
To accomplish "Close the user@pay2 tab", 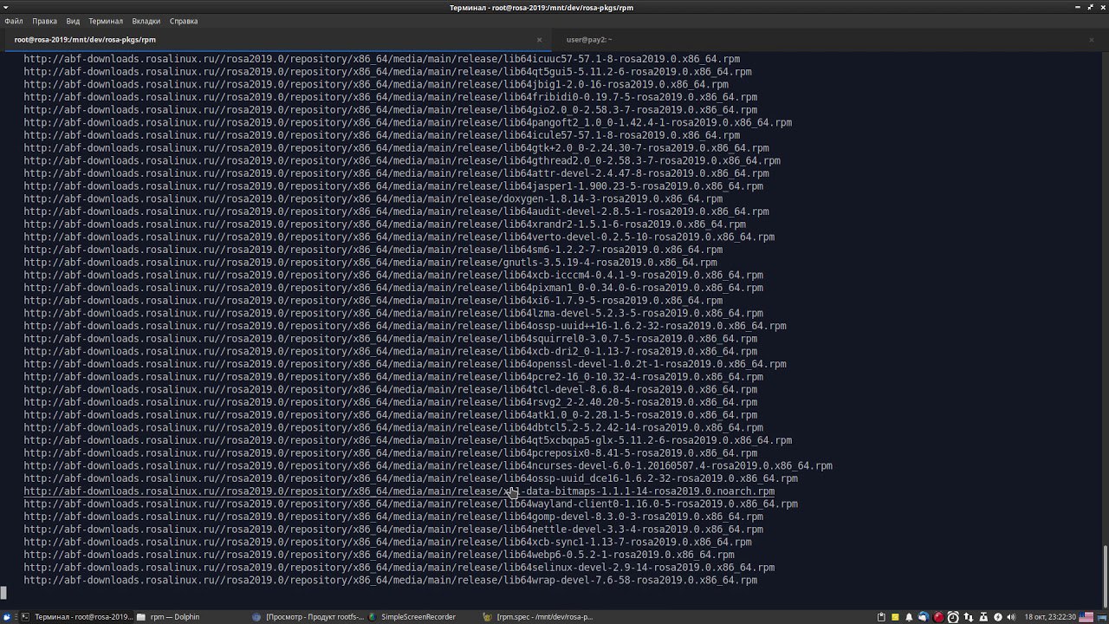I will 1092,40.
